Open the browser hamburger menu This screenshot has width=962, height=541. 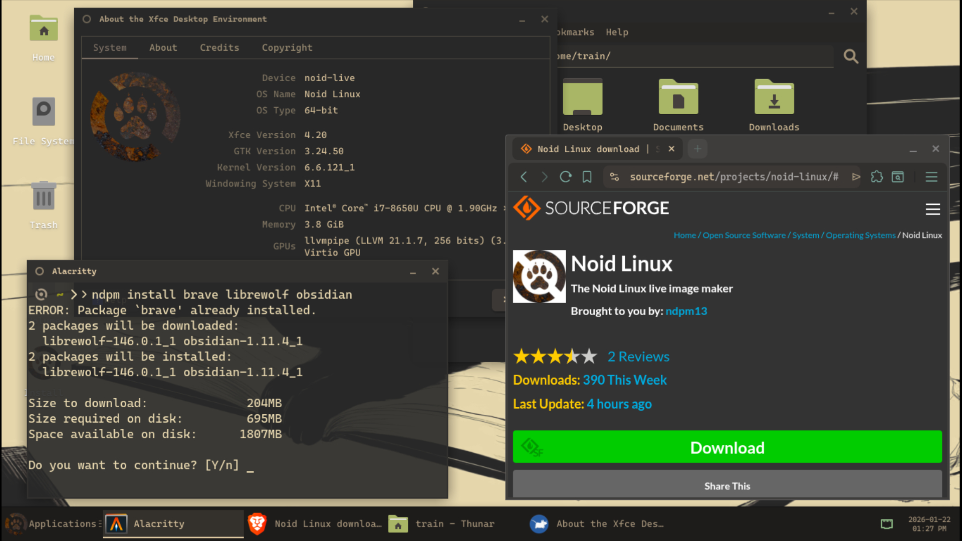pos(931,177)
